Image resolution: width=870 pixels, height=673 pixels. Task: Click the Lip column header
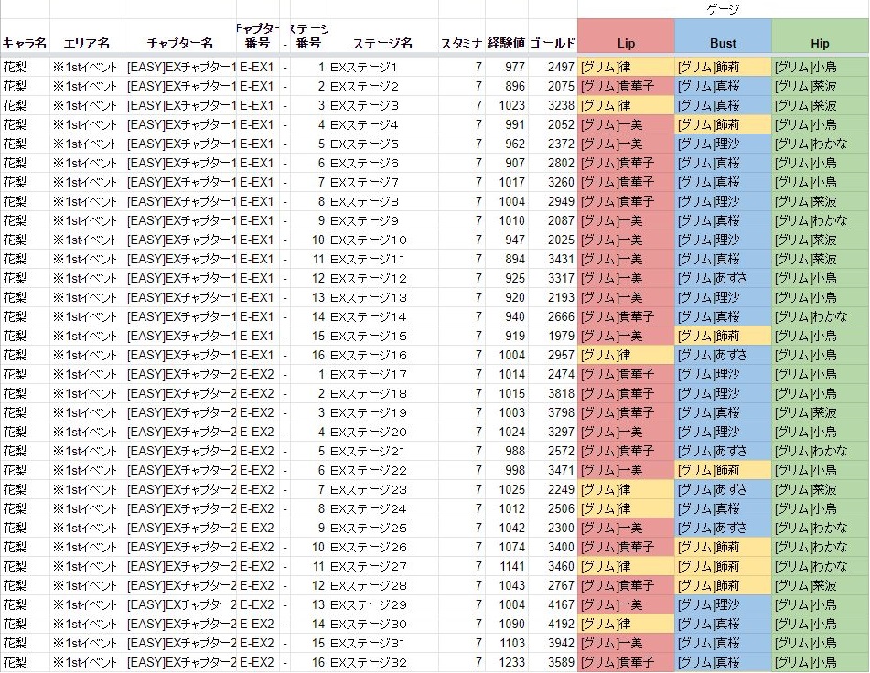click(626, 43)
